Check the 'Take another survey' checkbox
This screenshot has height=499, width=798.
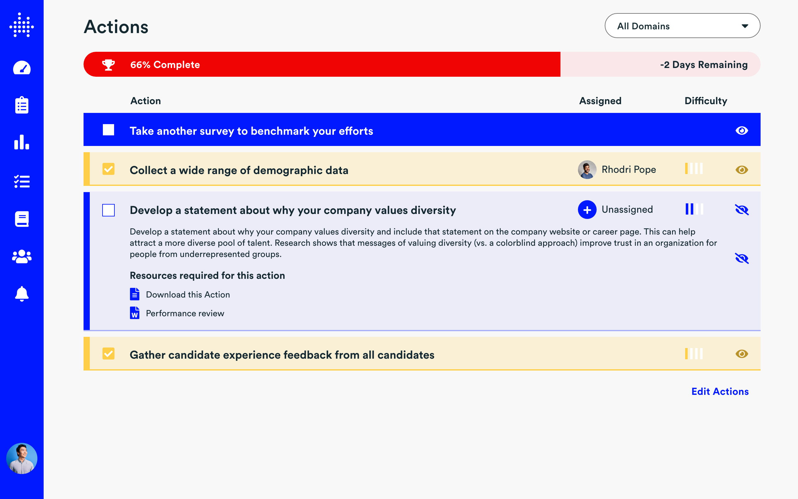108,130
